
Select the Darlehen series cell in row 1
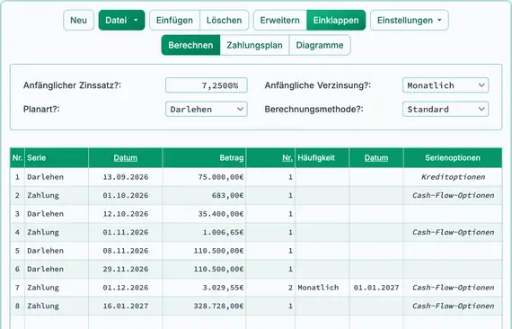click(57, 177)
